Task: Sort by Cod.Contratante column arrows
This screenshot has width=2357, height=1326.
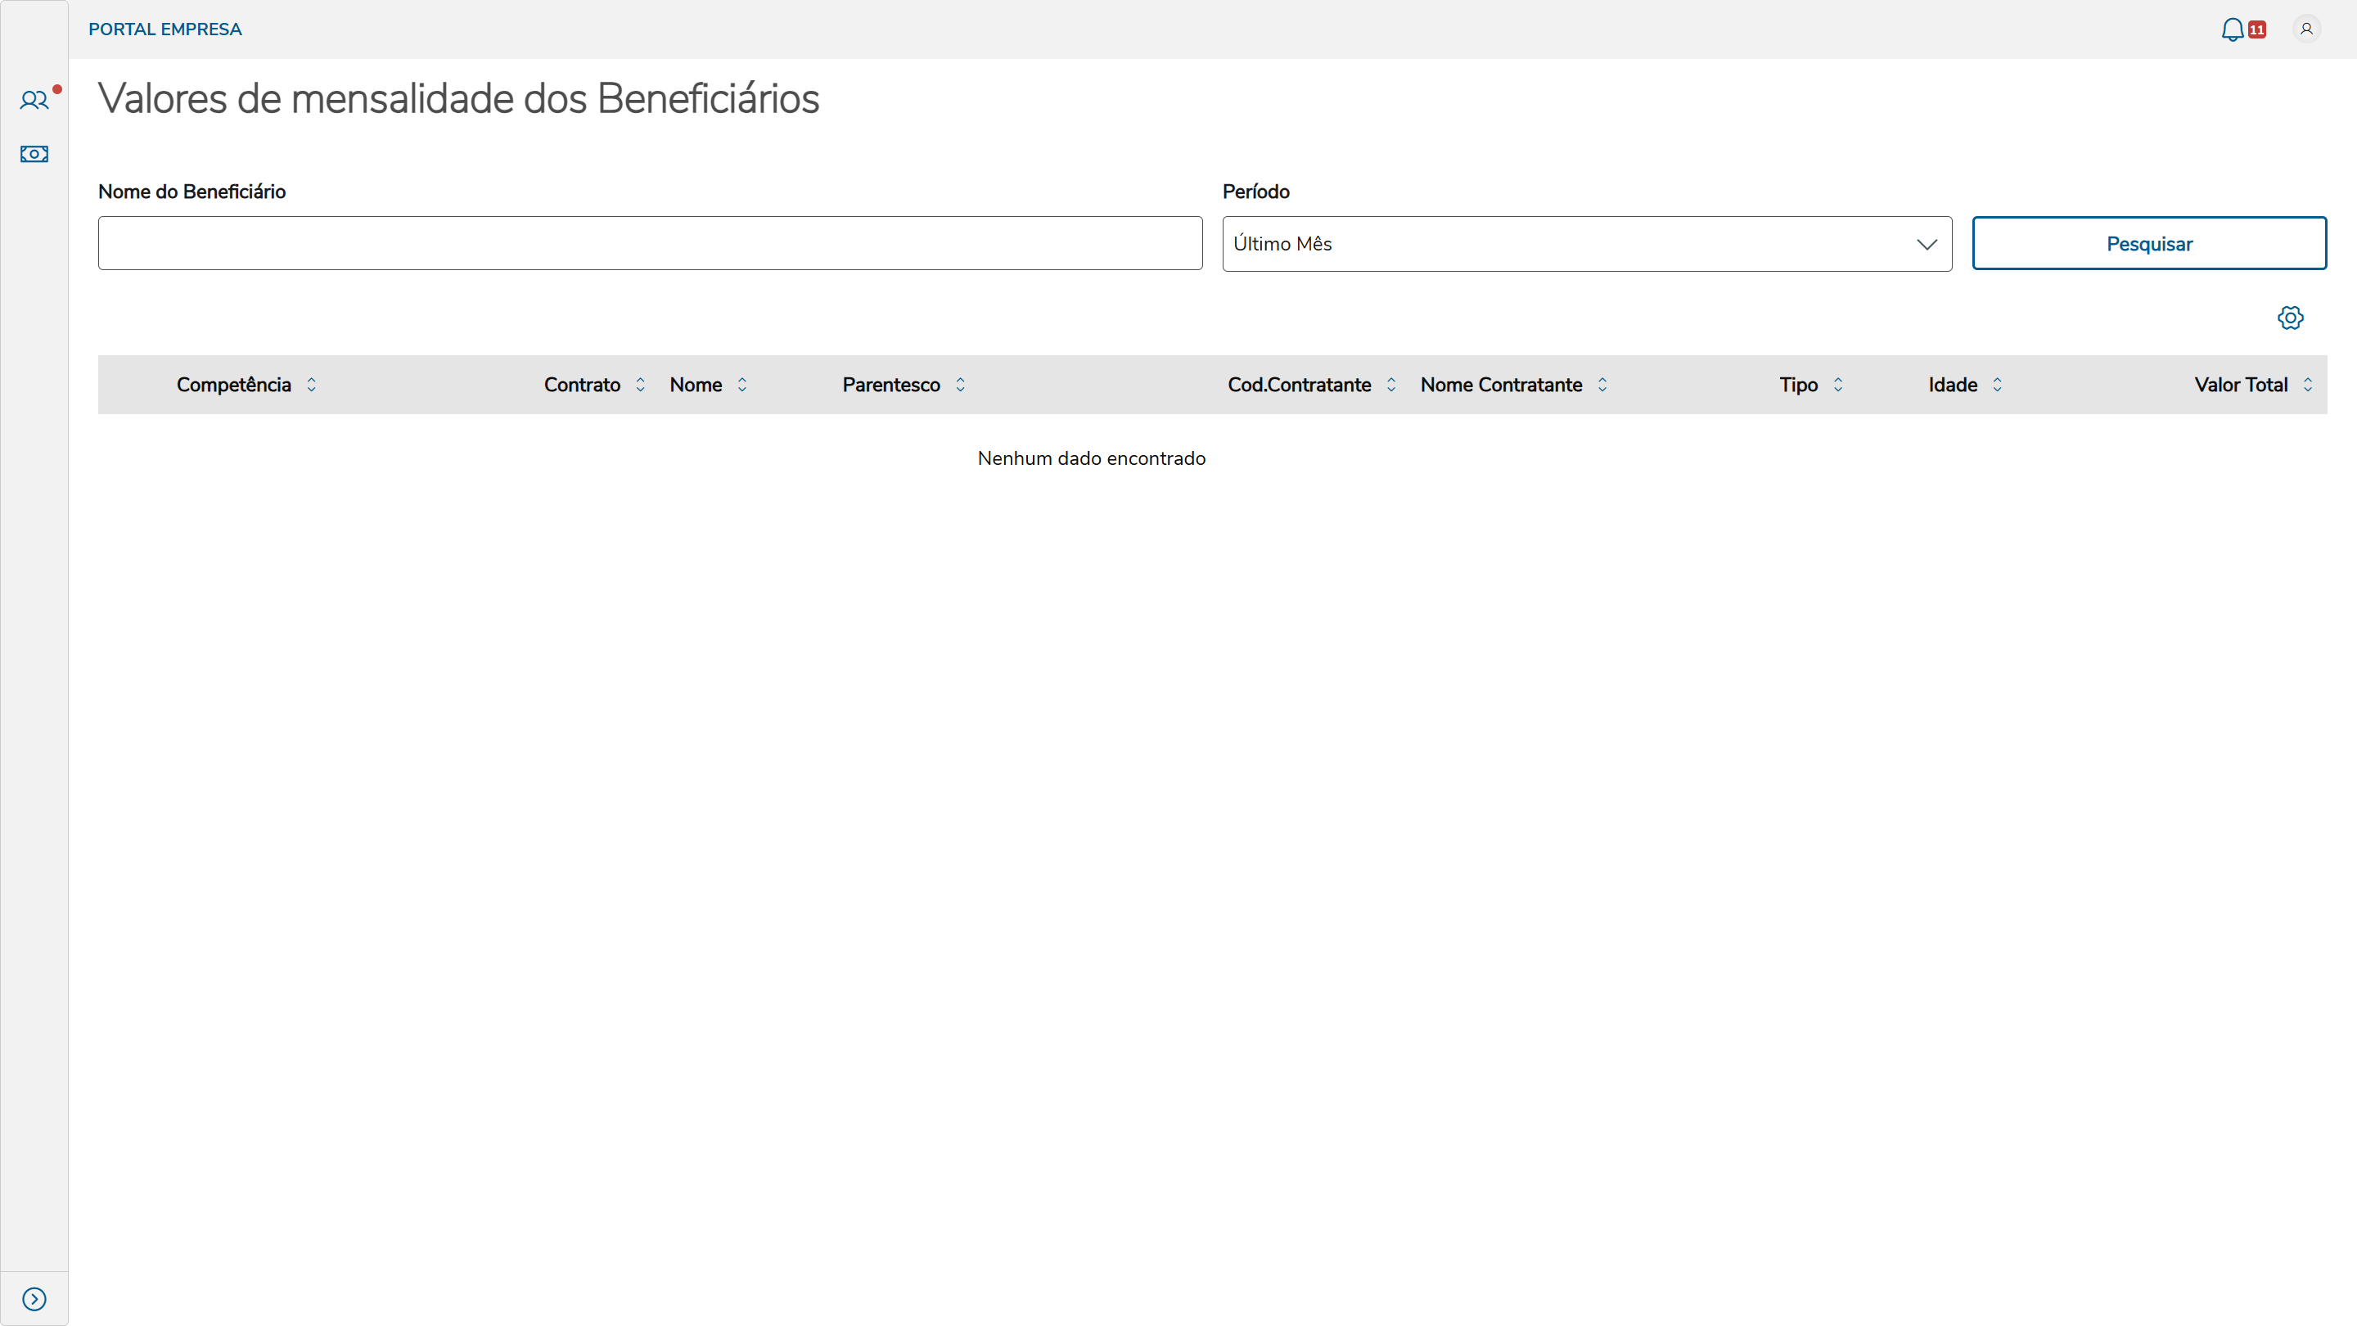Action: coord(1390,385)
